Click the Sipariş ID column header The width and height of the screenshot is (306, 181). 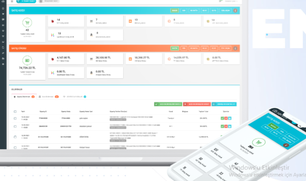click(x=43, y=111)
